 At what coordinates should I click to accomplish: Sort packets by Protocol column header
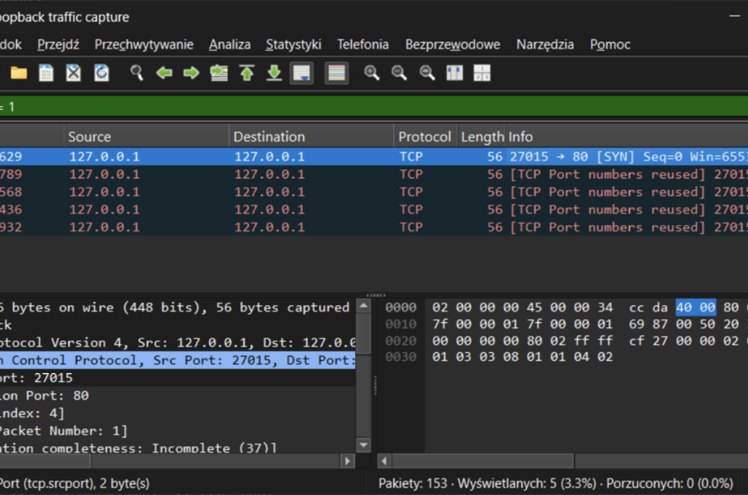tap(424, 137)
